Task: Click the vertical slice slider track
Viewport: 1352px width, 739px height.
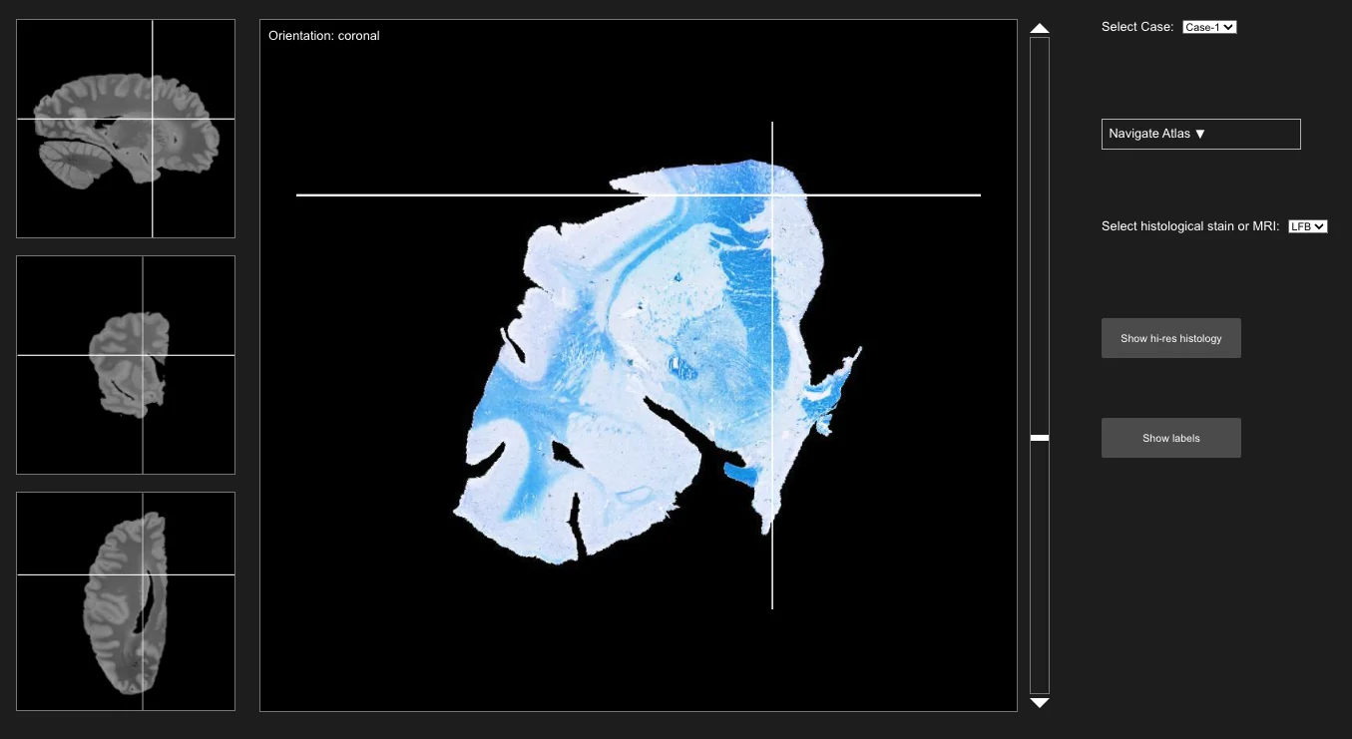Action: (1040, 366)
